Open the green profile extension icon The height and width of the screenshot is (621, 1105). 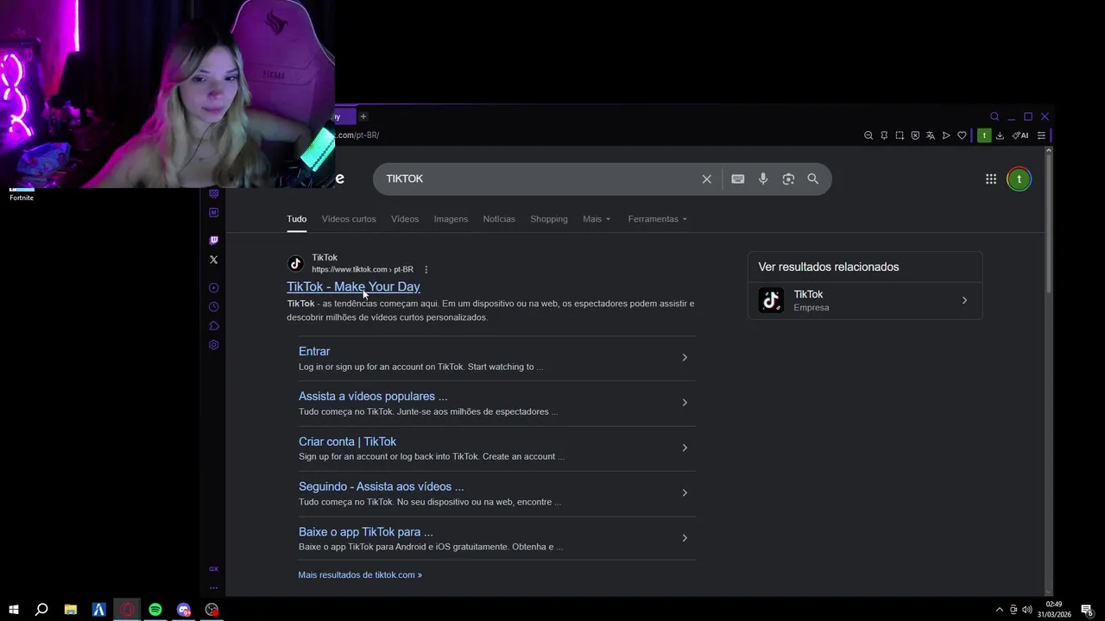984,135
